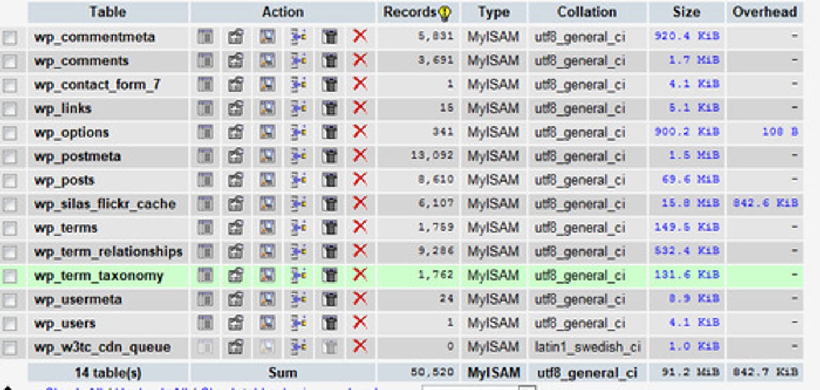Open the wp_contact_form_7 table link
This screenshot has width=820, height=390.
(97, 85)
